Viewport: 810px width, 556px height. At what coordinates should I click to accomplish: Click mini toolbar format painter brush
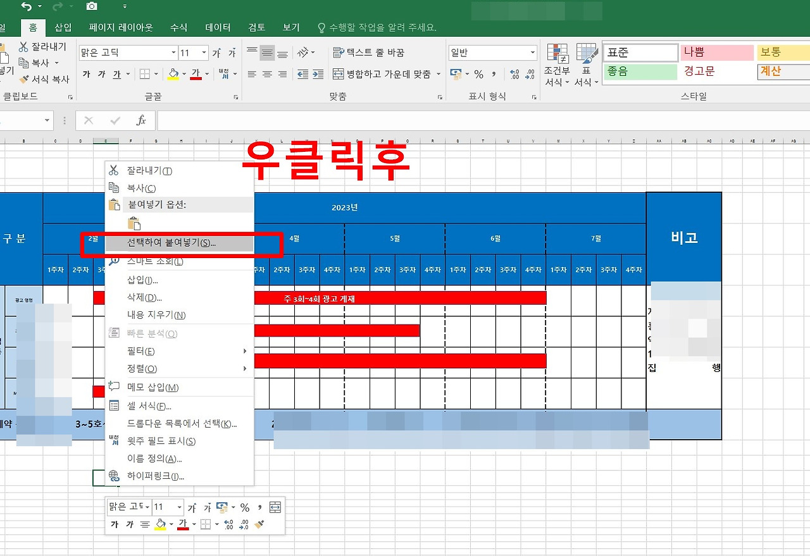coord(259,524)
